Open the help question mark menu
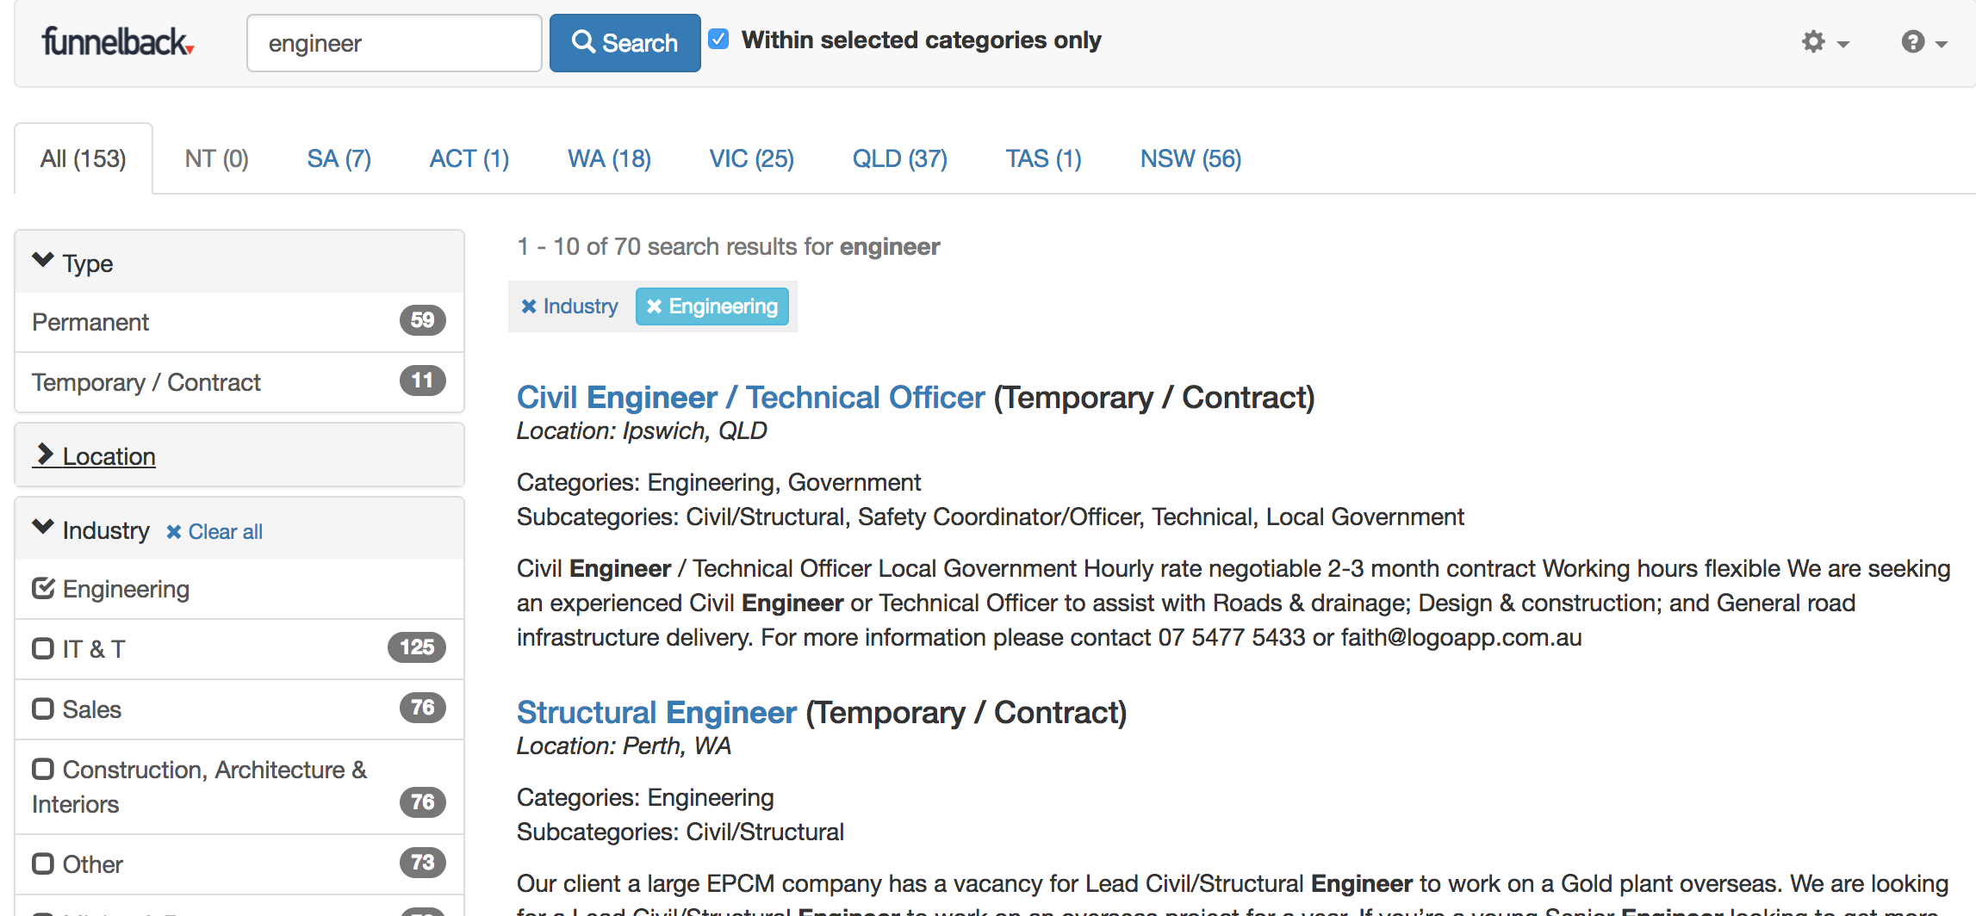This screenshot has width=1976, height=916. tap(1923, 41)
